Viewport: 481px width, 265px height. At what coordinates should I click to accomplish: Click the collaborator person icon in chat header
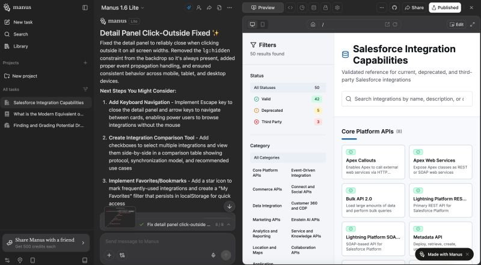tap(199, 8)
